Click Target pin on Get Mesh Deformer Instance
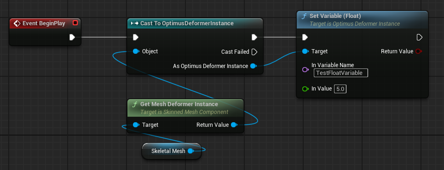444x170 pixels. [x=136, y=125]
